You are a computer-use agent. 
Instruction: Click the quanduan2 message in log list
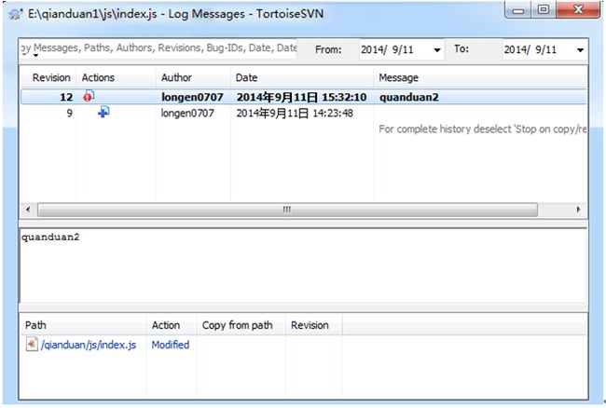(409, 97)
